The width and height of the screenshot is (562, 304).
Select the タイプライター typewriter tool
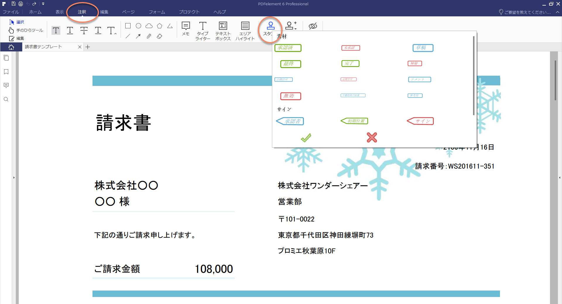[x=203, y=31]
